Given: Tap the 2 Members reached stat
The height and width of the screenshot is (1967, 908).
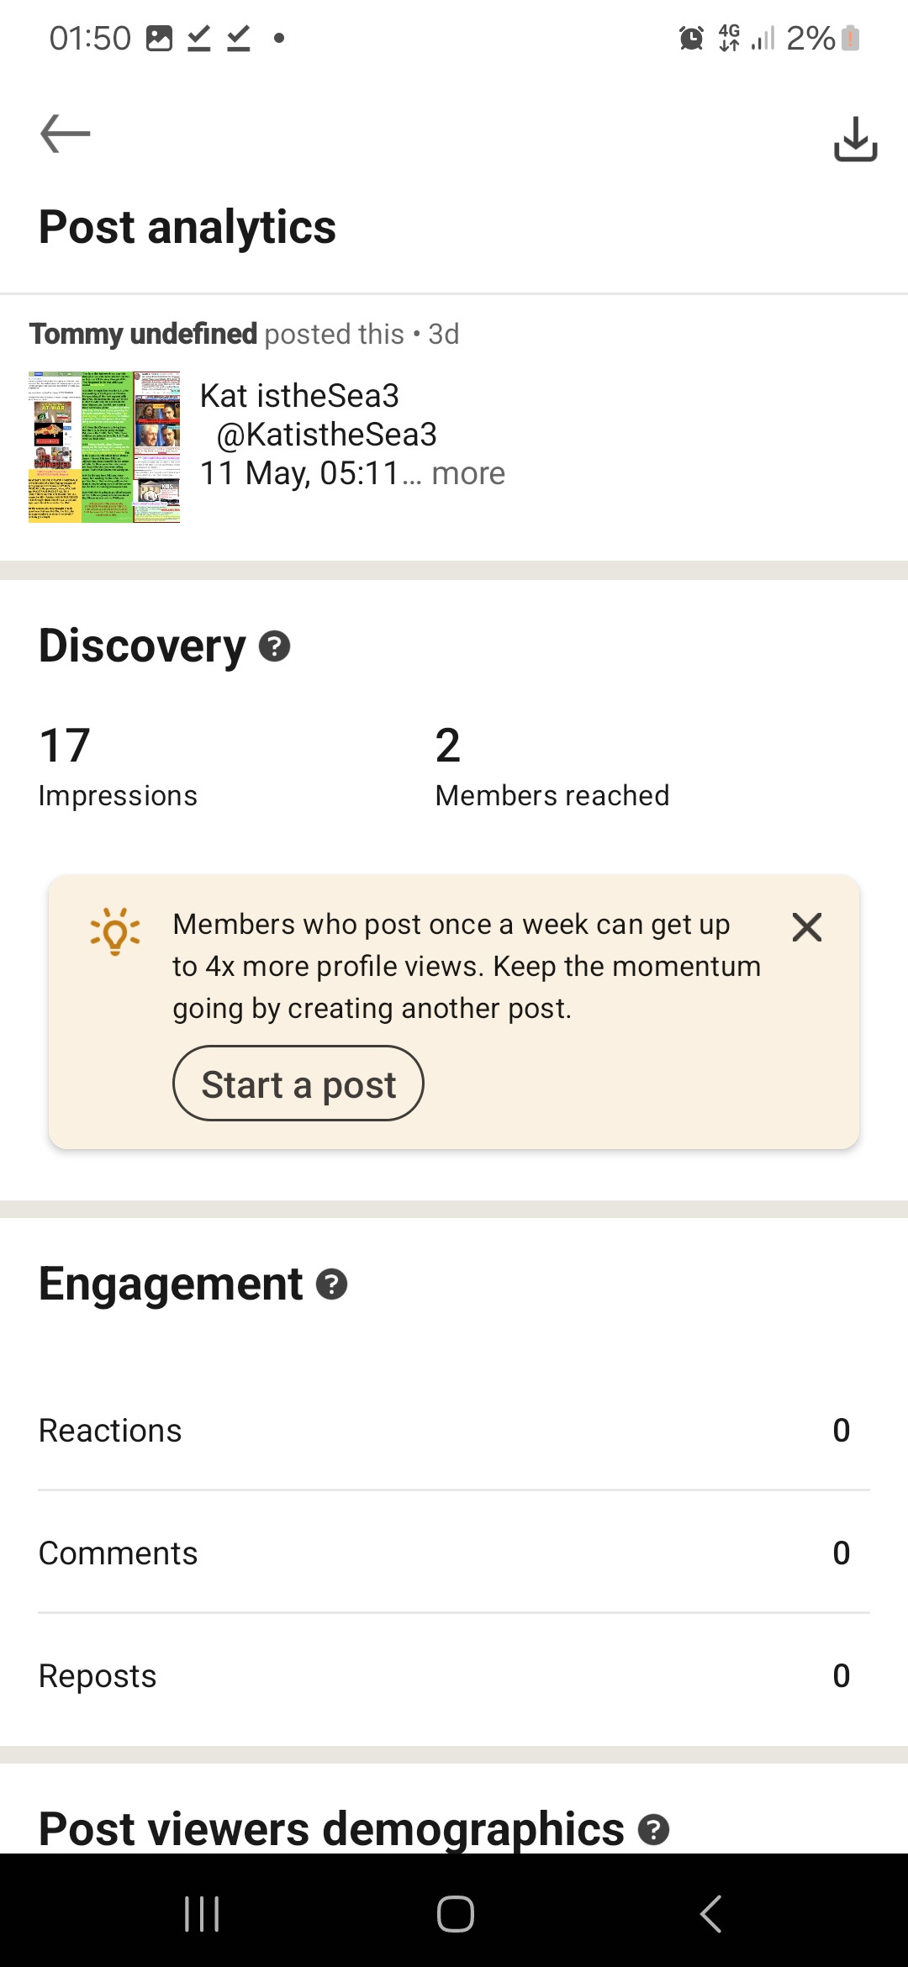Looking at the screenshot, I should 552,767.
